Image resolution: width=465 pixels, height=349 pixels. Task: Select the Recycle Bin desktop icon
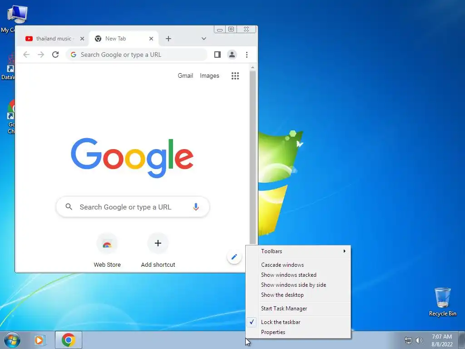click(442, 302)
